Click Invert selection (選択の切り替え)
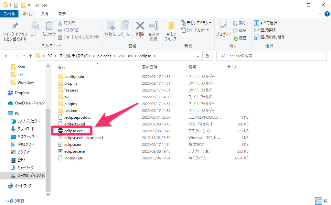Viewport: 331px width, 205px height. click(x=269, y=37)
